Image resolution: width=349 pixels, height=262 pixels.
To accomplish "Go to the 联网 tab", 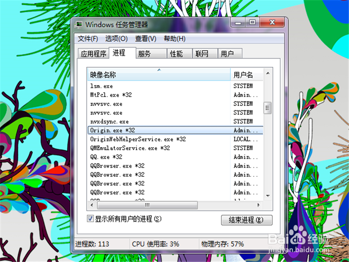I will click(x=205, y=54).
